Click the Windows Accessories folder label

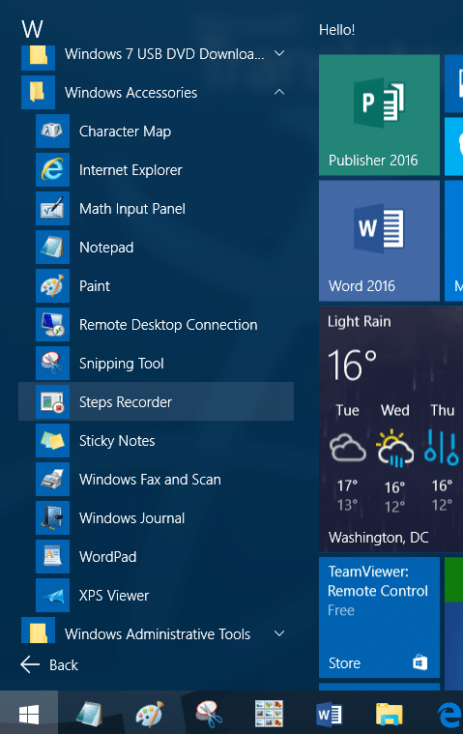[x=130, y=93]
